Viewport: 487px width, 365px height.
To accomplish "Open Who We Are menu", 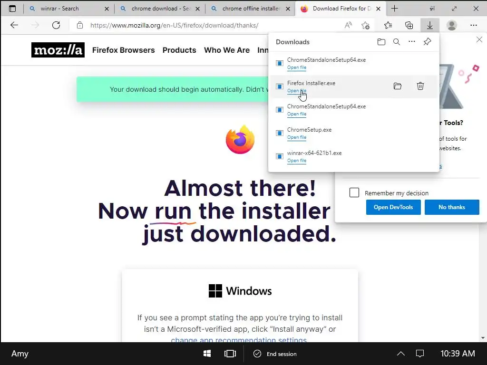I will click(x=227, y=50).
